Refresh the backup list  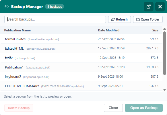[119, 19]
